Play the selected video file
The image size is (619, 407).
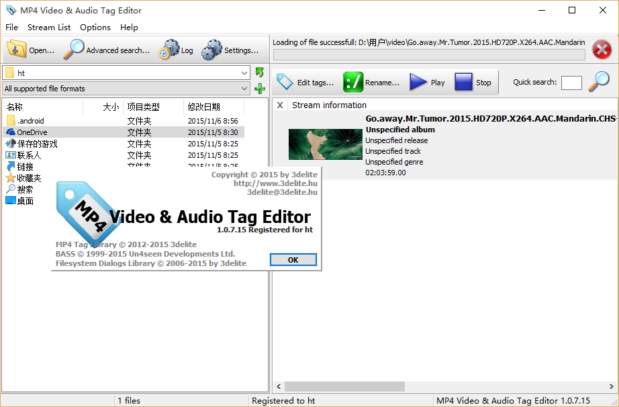coord(419,82)
